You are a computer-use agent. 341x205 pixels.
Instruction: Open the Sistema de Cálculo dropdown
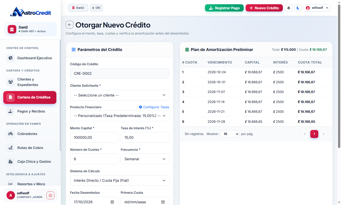point(120,180)
